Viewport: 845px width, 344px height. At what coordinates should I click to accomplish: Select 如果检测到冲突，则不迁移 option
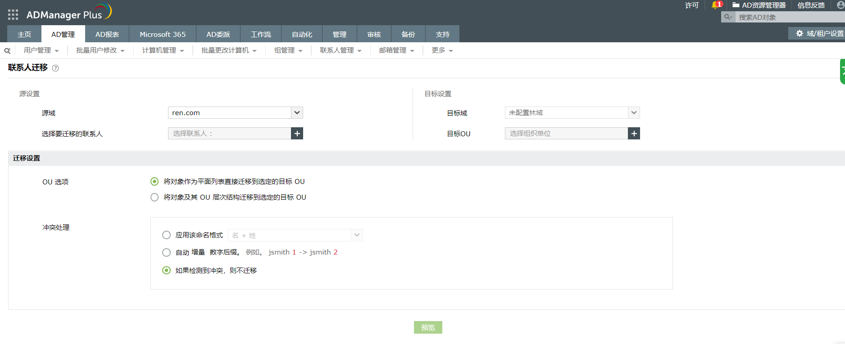point(167,270)
